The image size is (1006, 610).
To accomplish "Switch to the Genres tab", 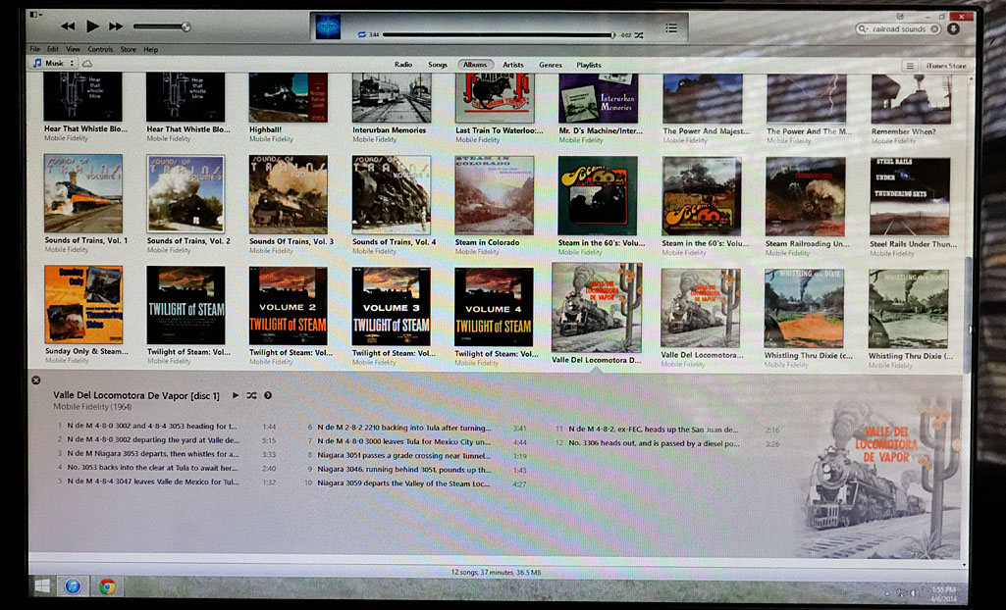I will (x=550, y=65).
